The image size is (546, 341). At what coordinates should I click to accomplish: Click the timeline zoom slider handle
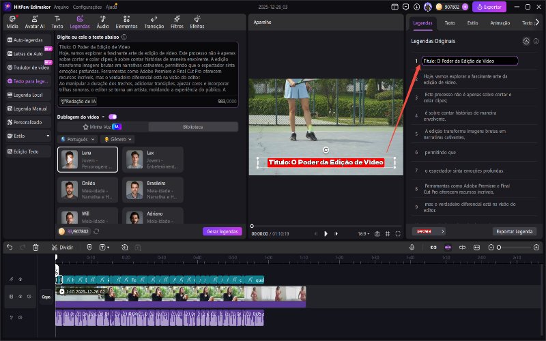[x=499, y=248]
